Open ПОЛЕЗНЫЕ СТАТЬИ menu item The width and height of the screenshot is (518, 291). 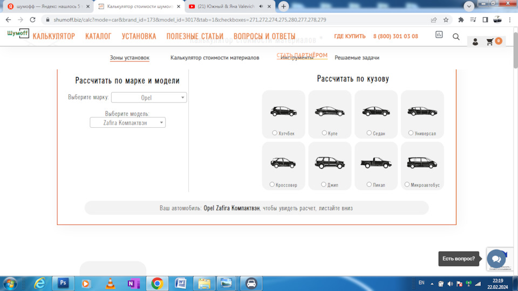[195, 36]
